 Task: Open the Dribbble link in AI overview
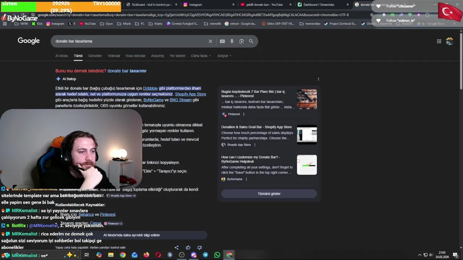pos(150,88)
